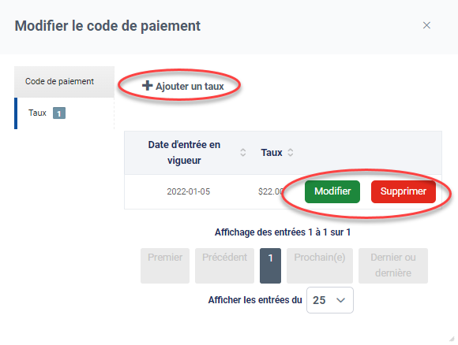The width and height of the screenshot is (458, 345).
Task: Select the Taux tab in sidebar
Action: (x=64, y=113)
